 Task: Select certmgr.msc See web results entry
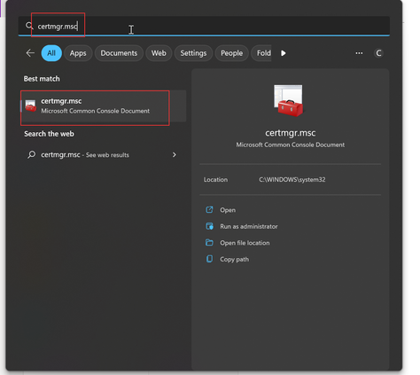(x=103, y=155)
